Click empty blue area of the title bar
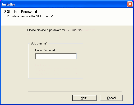The height and width of the screenshot is (105, 134). coord(71,4)
